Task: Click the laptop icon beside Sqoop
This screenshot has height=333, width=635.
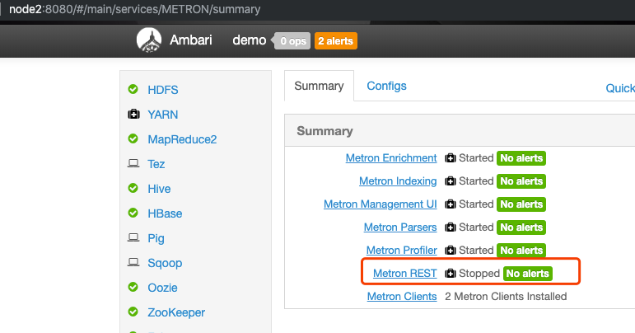Action: (x=133, y=262)
